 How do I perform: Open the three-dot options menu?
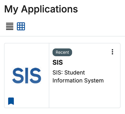[112, 52]
